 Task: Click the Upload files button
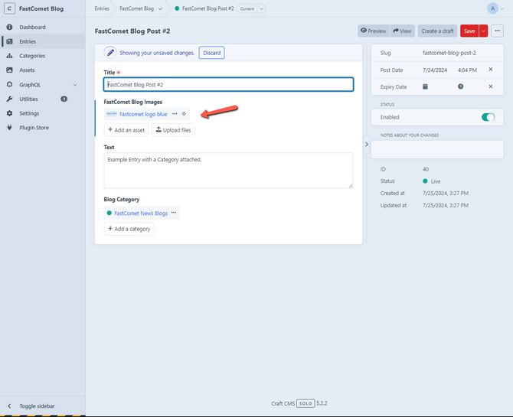click(x=173, y=130)
